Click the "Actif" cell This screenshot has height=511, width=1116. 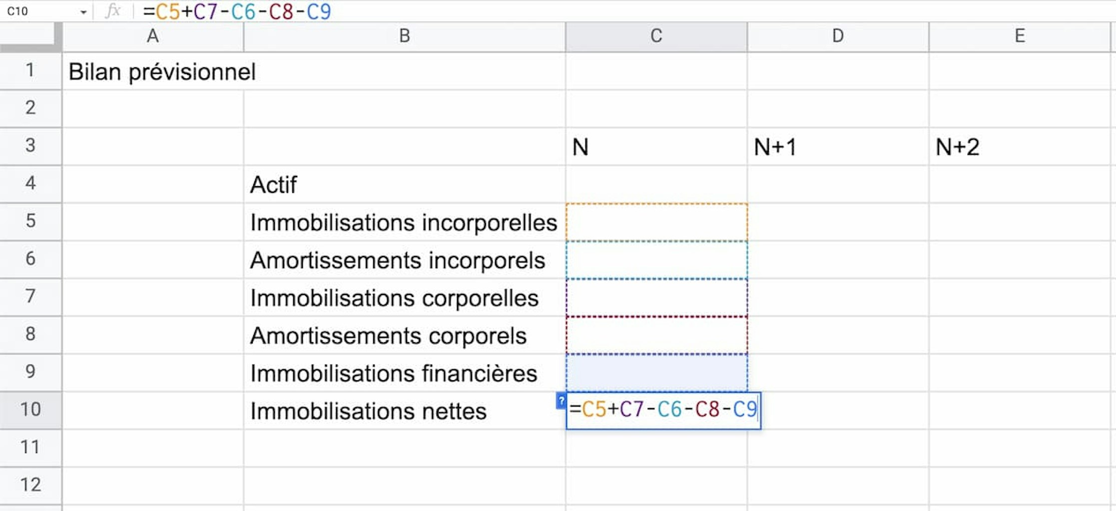[274, 185]
